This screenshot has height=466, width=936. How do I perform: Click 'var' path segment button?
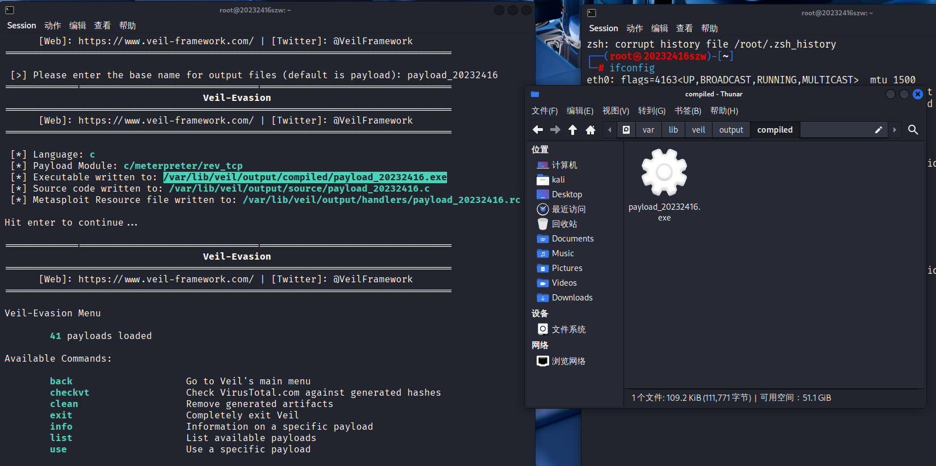(x=648, y=130)
